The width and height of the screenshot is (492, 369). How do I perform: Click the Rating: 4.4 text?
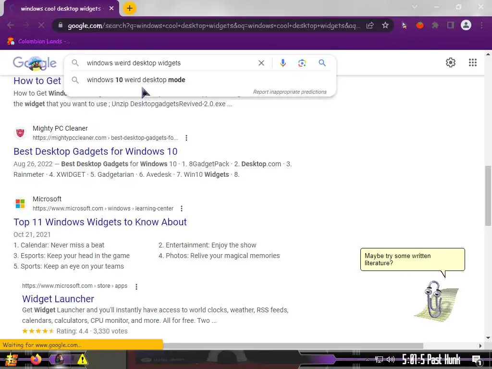pyautogui.click(x=72, y=331)
